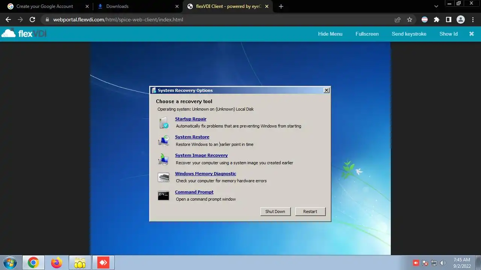Open a new browser tab
The image size is (481, 270).
[281, 6]
